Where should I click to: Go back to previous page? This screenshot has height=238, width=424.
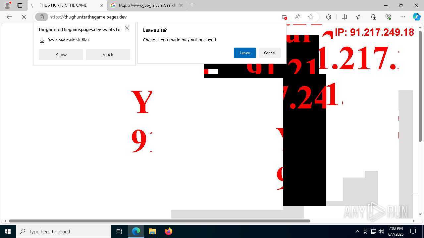[x=9, y=17]
